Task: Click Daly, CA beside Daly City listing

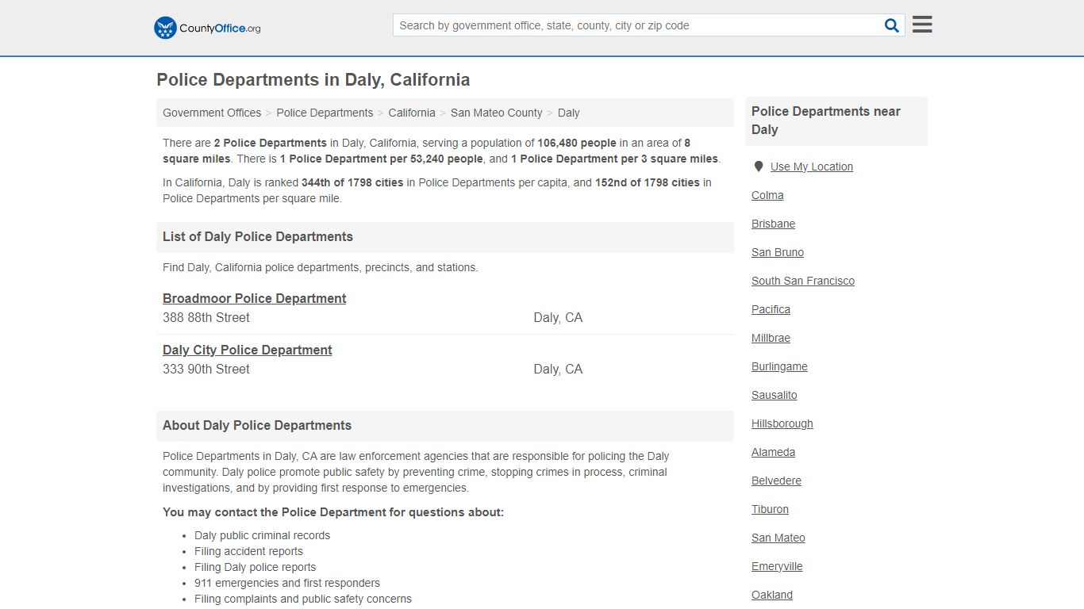Action: [x=558, y=369]
